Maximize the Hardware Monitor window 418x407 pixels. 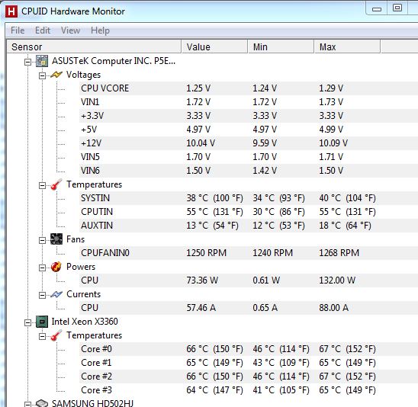pyautogui.click(x=397, y=8)
